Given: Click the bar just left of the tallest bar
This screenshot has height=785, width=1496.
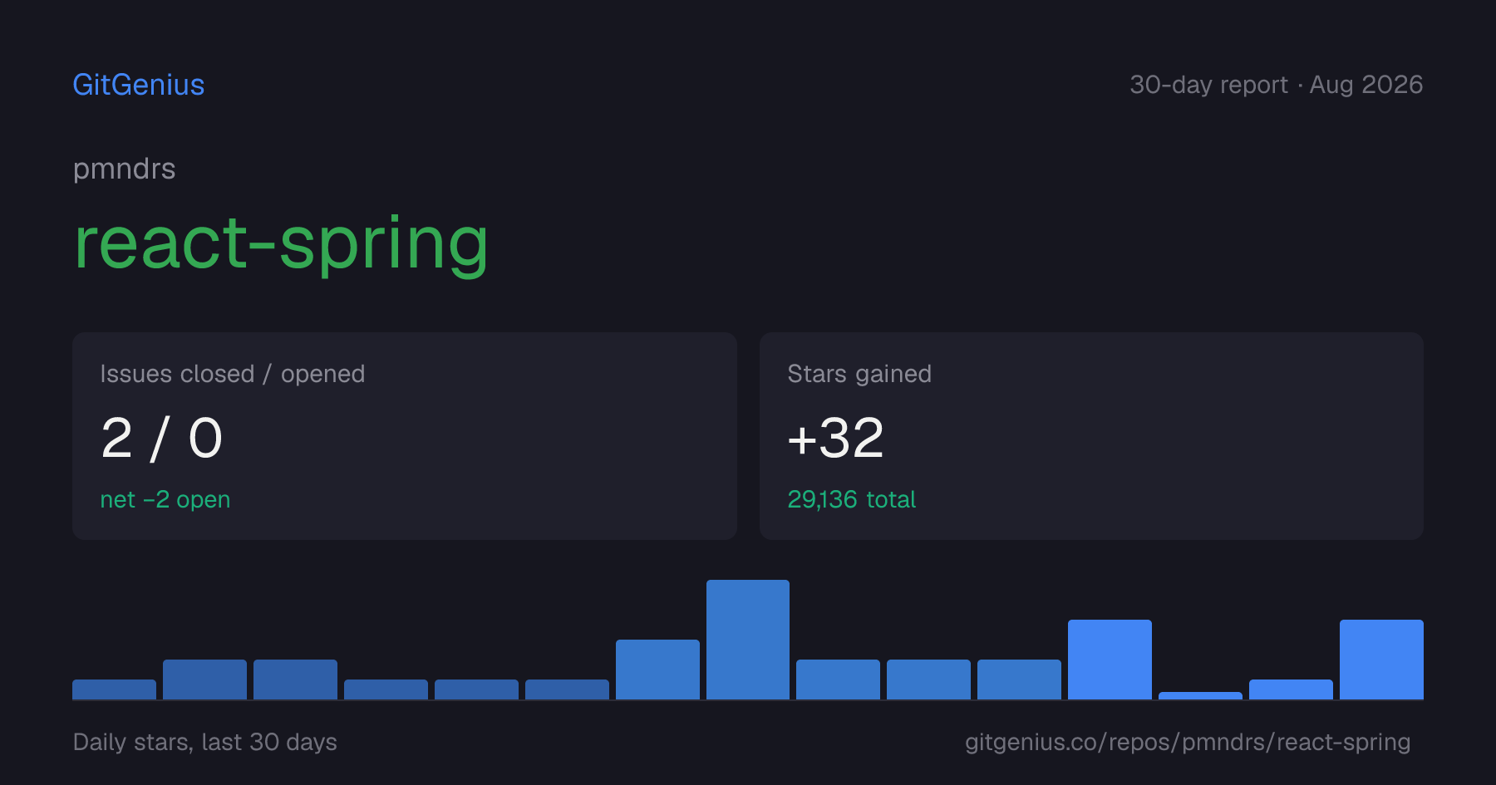Looking at the screenshot, I should coord(657,670).
